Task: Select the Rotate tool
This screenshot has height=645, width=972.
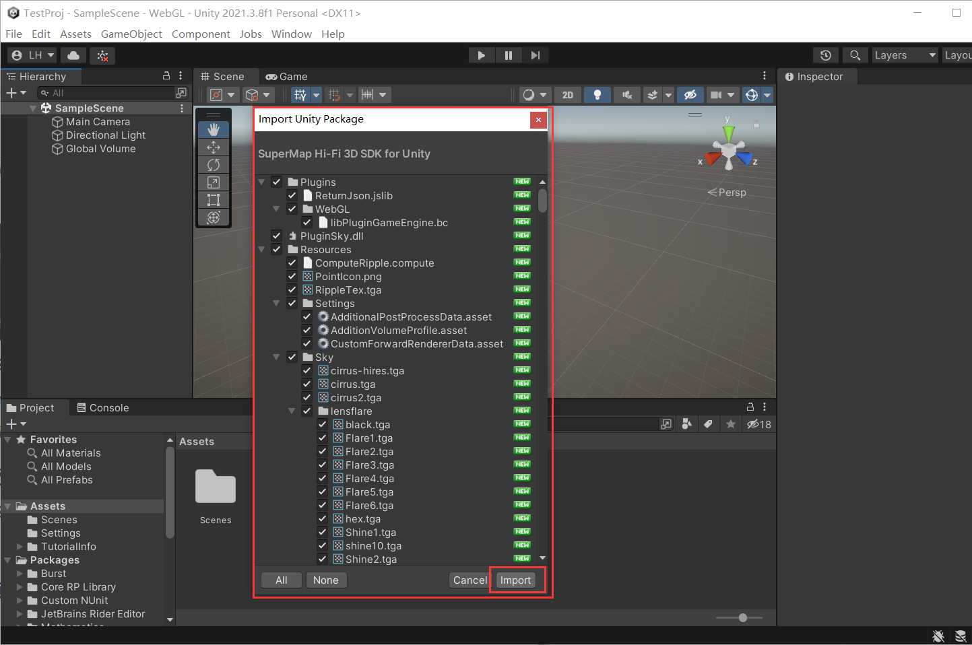Action: (214, 165)
